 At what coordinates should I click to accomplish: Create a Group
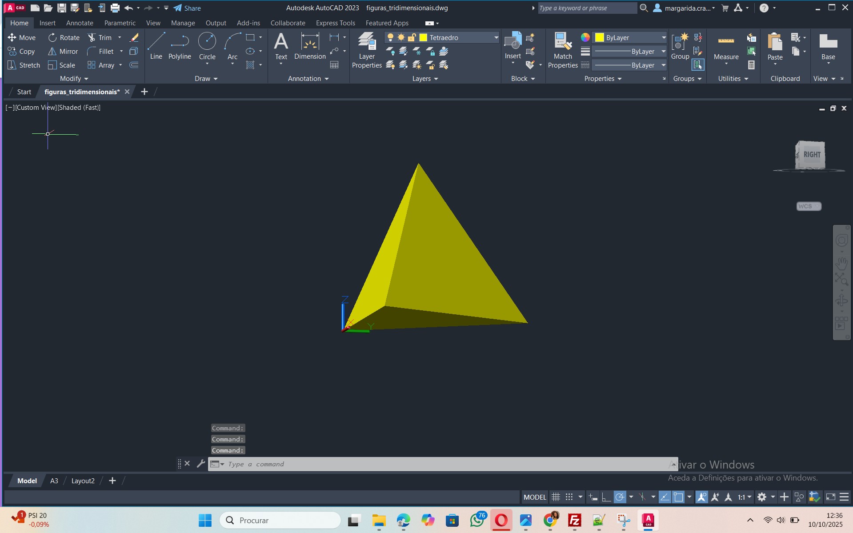click(x=680, y=46)
